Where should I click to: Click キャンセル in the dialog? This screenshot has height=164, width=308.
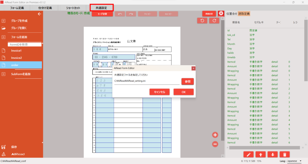click(x=159, y=92)
